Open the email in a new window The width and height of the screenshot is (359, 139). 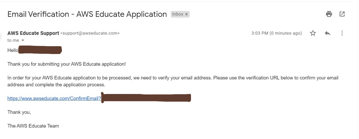click(x=342, y=14)
